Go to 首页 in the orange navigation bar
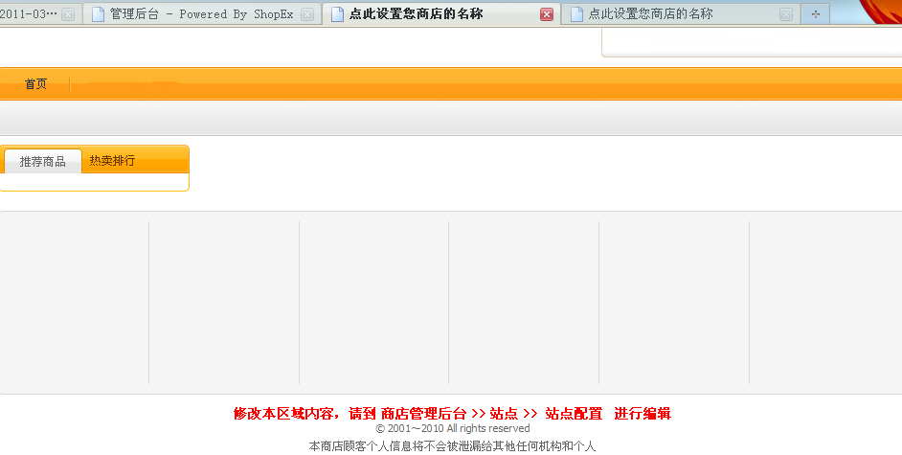Viewport: 902px width, 455px height. click(x=35, y=84)
